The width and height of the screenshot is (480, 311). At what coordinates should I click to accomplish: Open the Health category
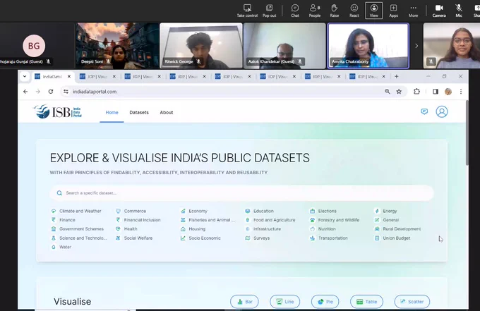pos(126,228)
